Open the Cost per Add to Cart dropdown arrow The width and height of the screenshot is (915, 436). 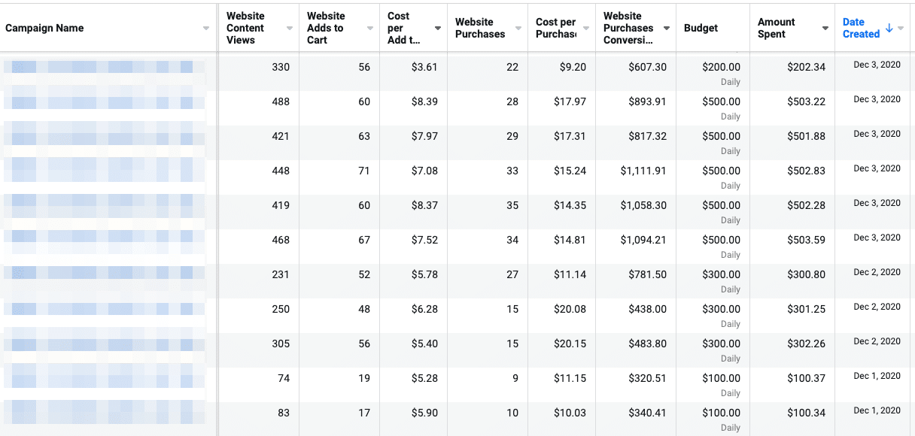[x=438, y=29]
